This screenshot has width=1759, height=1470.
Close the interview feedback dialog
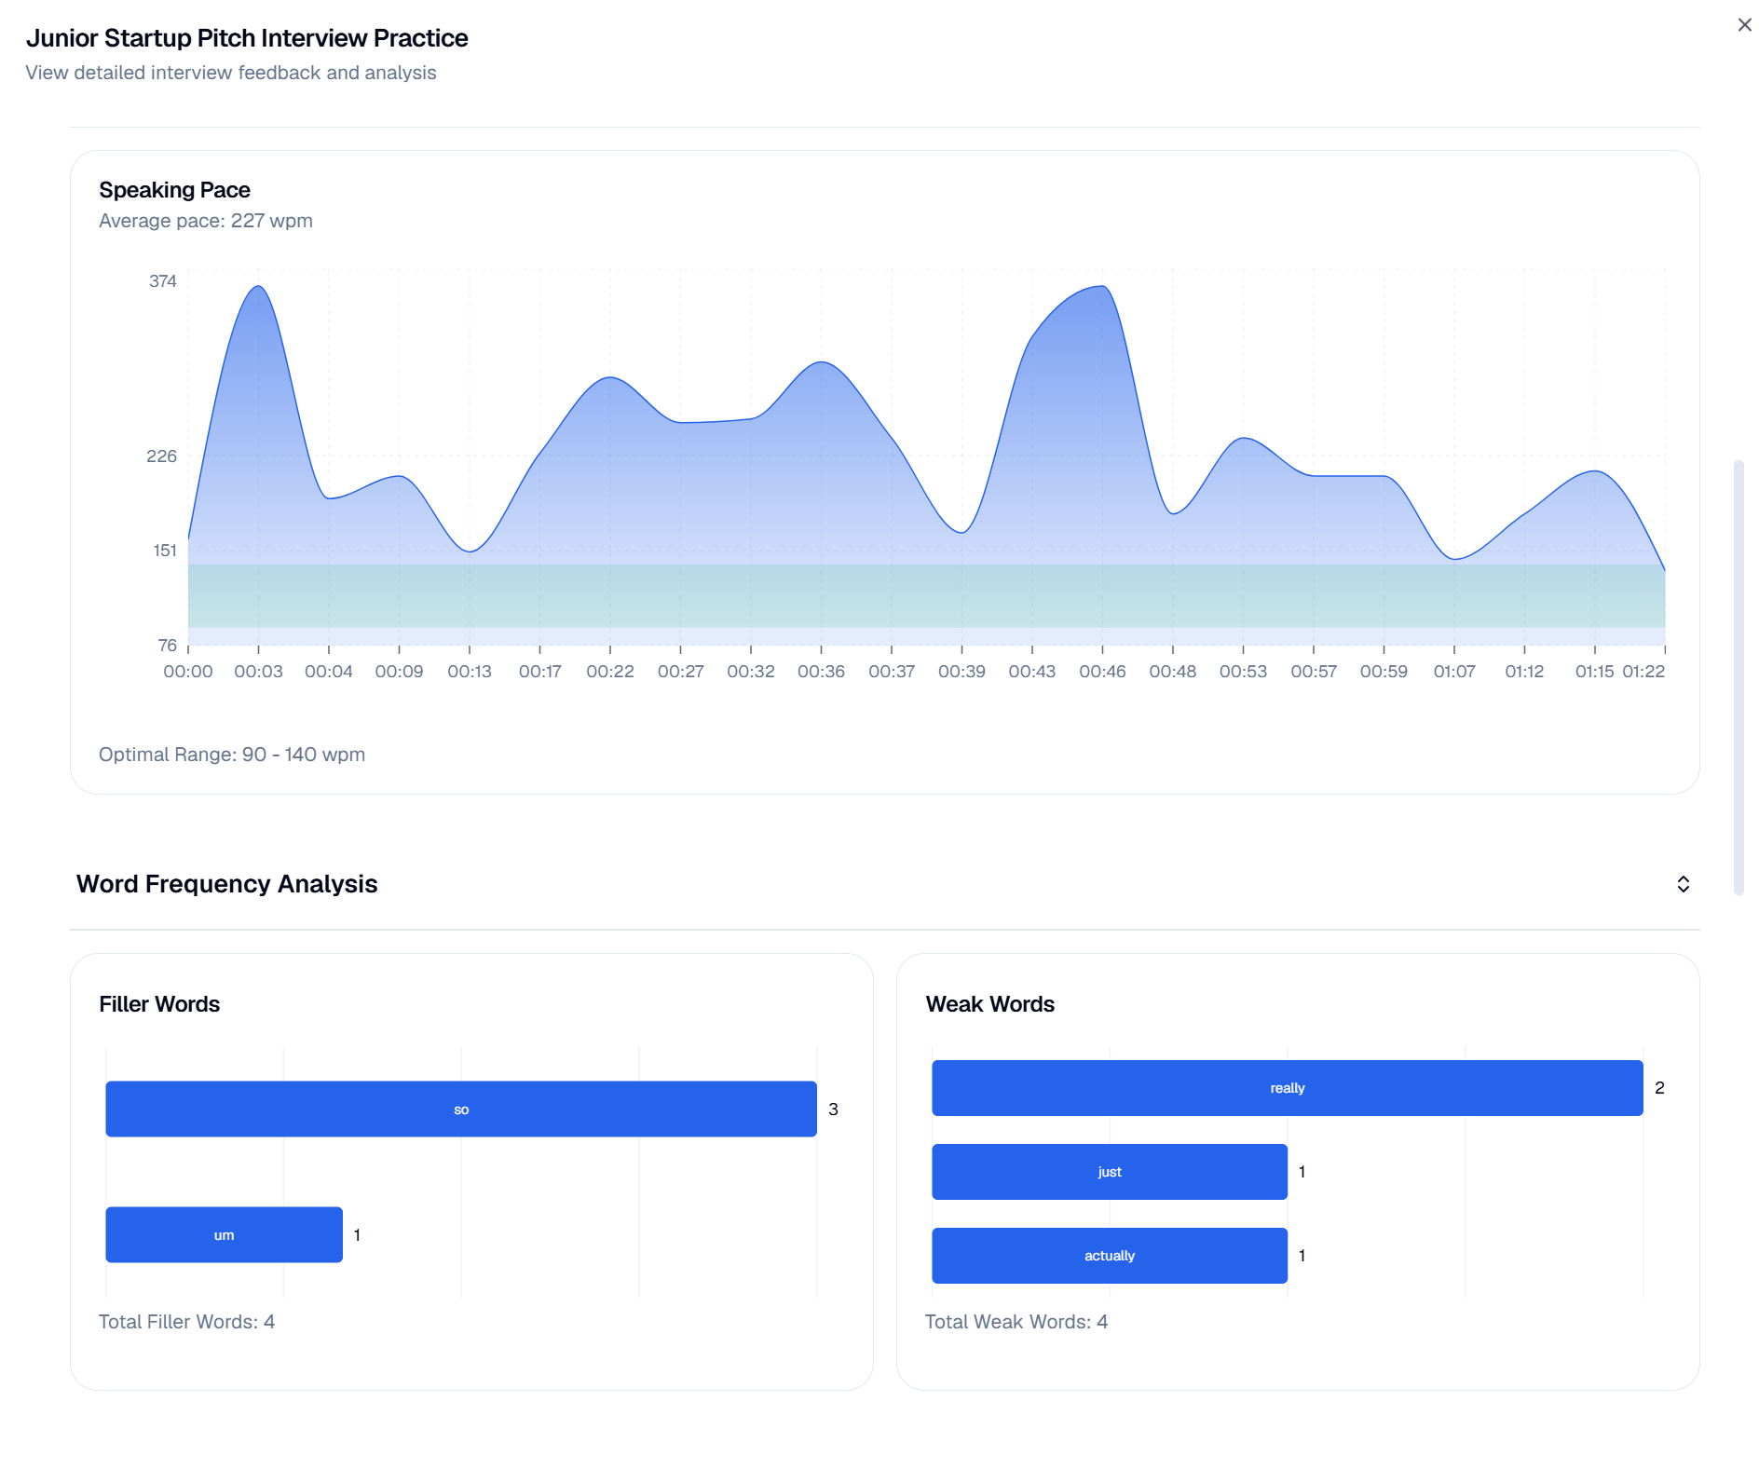[x=1743, y=25]
